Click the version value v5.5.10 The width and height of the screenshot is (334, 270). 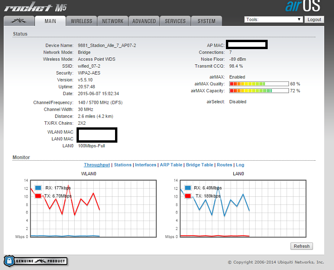coord(85,80)
